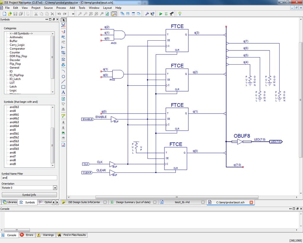The width and height of the screenshot is (303, 243).
Task: Select the Add Net Name tool
Action: click(63, 36)
